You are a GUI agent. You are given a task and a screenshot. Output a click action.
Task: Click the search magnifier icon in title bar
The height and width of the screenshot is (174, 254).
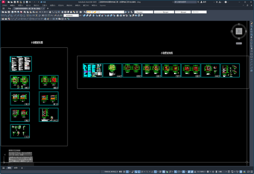pos(199,2)
